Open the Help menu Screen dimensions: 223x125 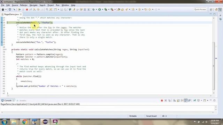pyautogui.click(x=73, y=5)
